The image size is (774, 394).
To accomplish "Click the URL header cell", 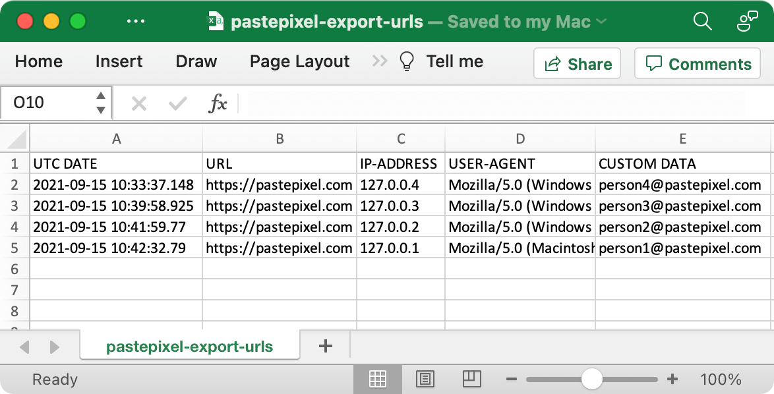I will [x=280, y=163].
